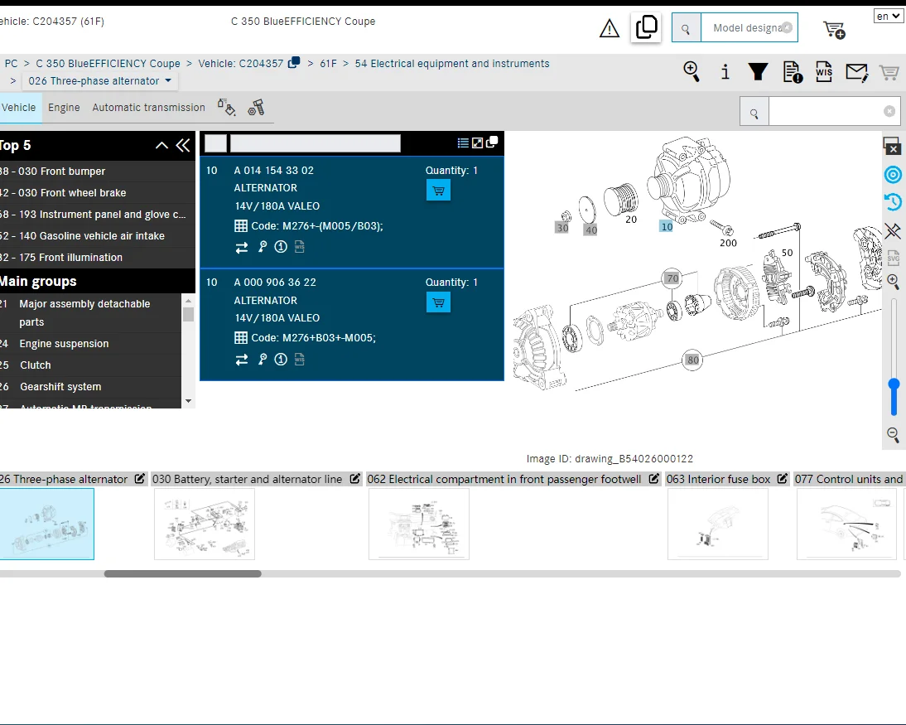Show replacement arrows for A 000 906 36 22

pyautogui.click(x=242, y=360)
